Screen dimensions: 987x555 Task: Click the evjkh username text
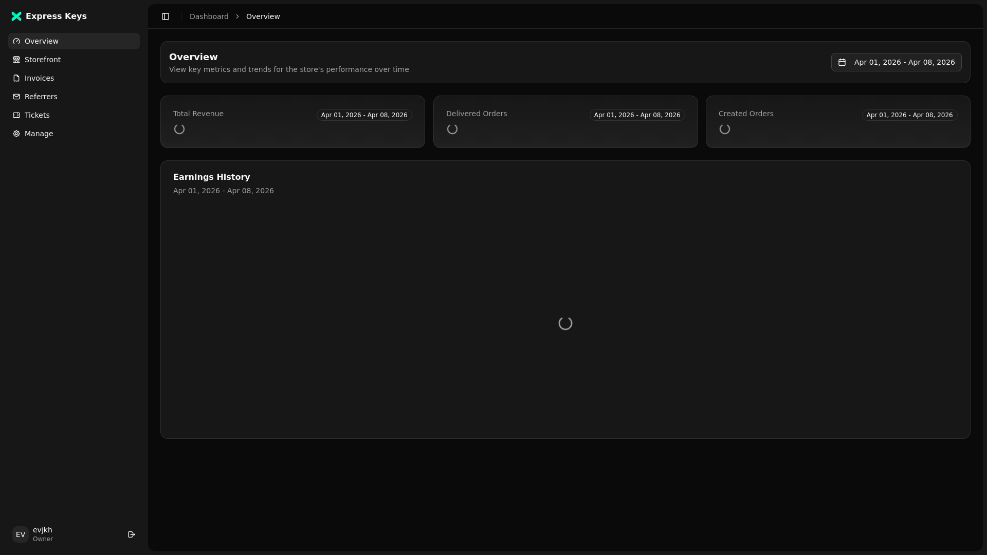click(43, 530)
